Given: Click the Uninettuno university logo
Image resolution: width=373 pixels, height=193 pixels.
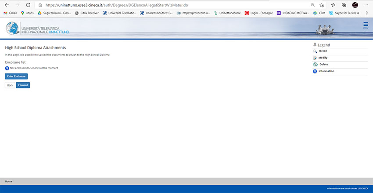Looking at the screenshot, I should [37, 28].
